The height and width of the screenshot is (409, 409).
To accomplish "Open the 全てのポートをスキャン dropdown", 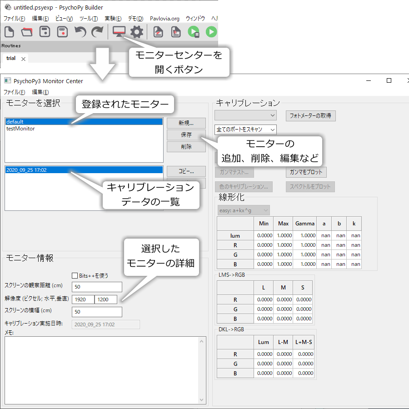I will coord(245,130).
